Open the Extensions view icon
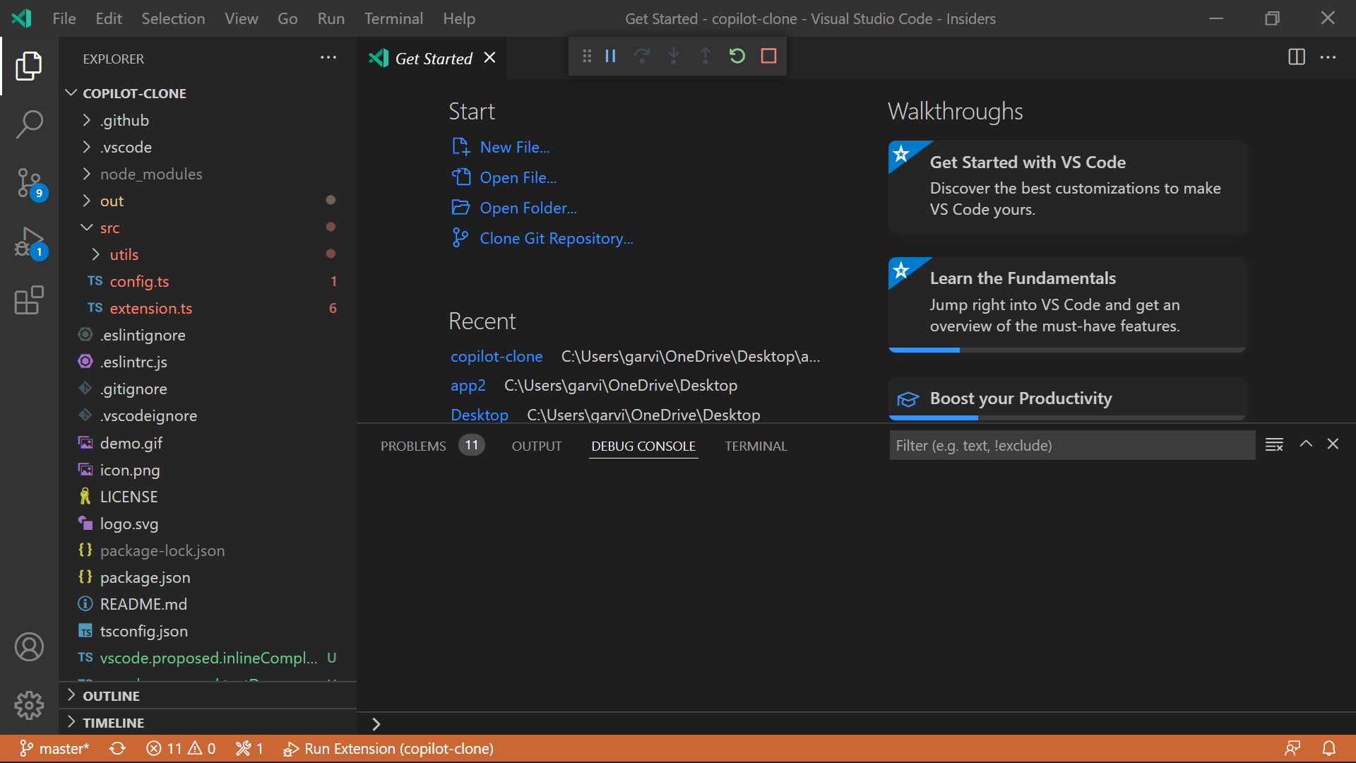The width and height of the screenshot is (1356, 763). coord(29,300)
